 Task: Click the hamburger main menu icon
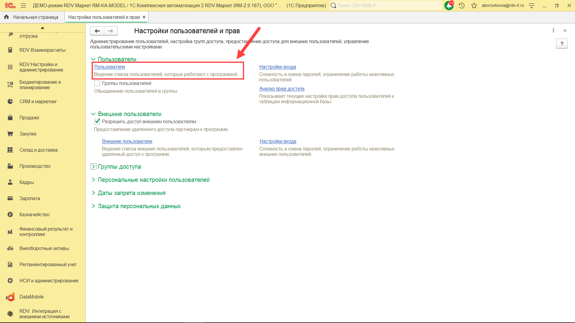click(23, 5)
